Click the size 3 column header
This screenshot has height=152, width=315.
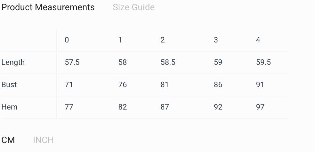[x=216, y=40]
